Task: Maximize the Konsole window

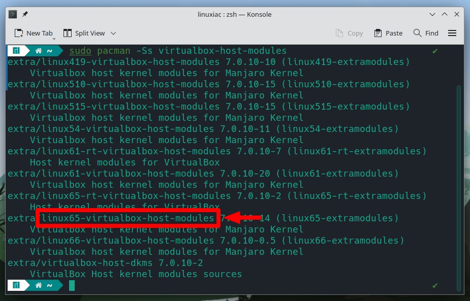Action: [x=445, y=14]
